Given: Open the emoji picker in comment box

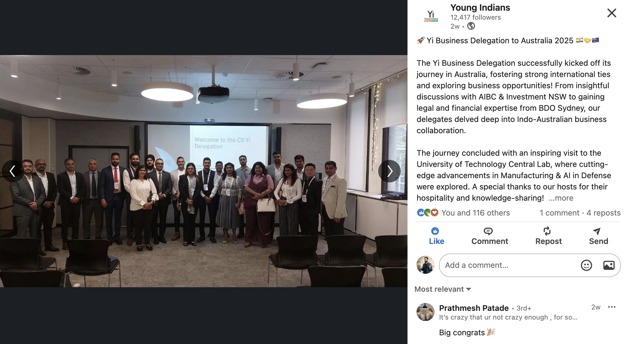Looking at the screenshot, I should coord(586,265).
